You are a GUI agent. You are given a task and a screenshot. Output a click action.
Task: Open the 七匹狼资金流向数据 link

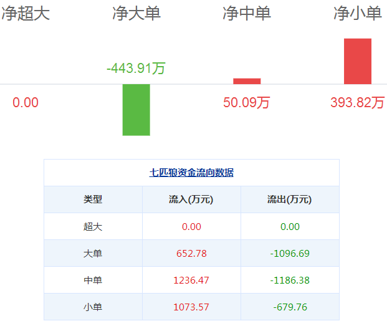point(191,173)
